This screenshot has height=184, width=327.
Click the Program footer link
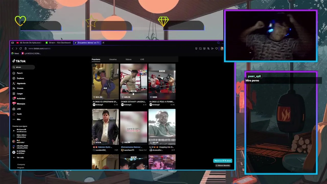click(x=21, y=168)
